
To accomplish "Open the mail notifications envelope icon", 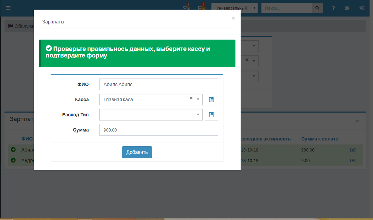I will tap(186, 8).
